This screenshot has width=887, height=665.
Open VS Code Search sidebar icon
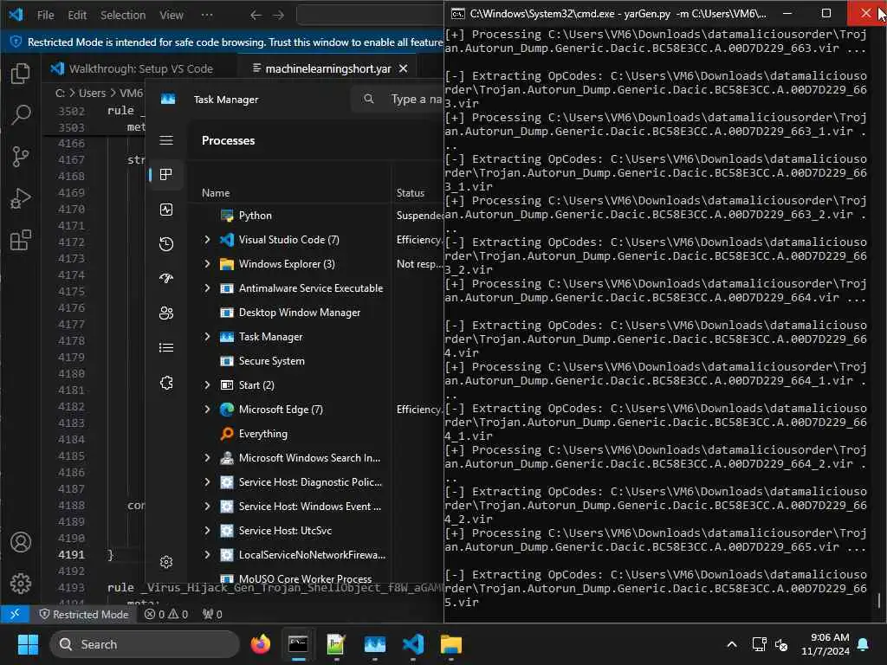pyautogui.click(x=21, y=115)
